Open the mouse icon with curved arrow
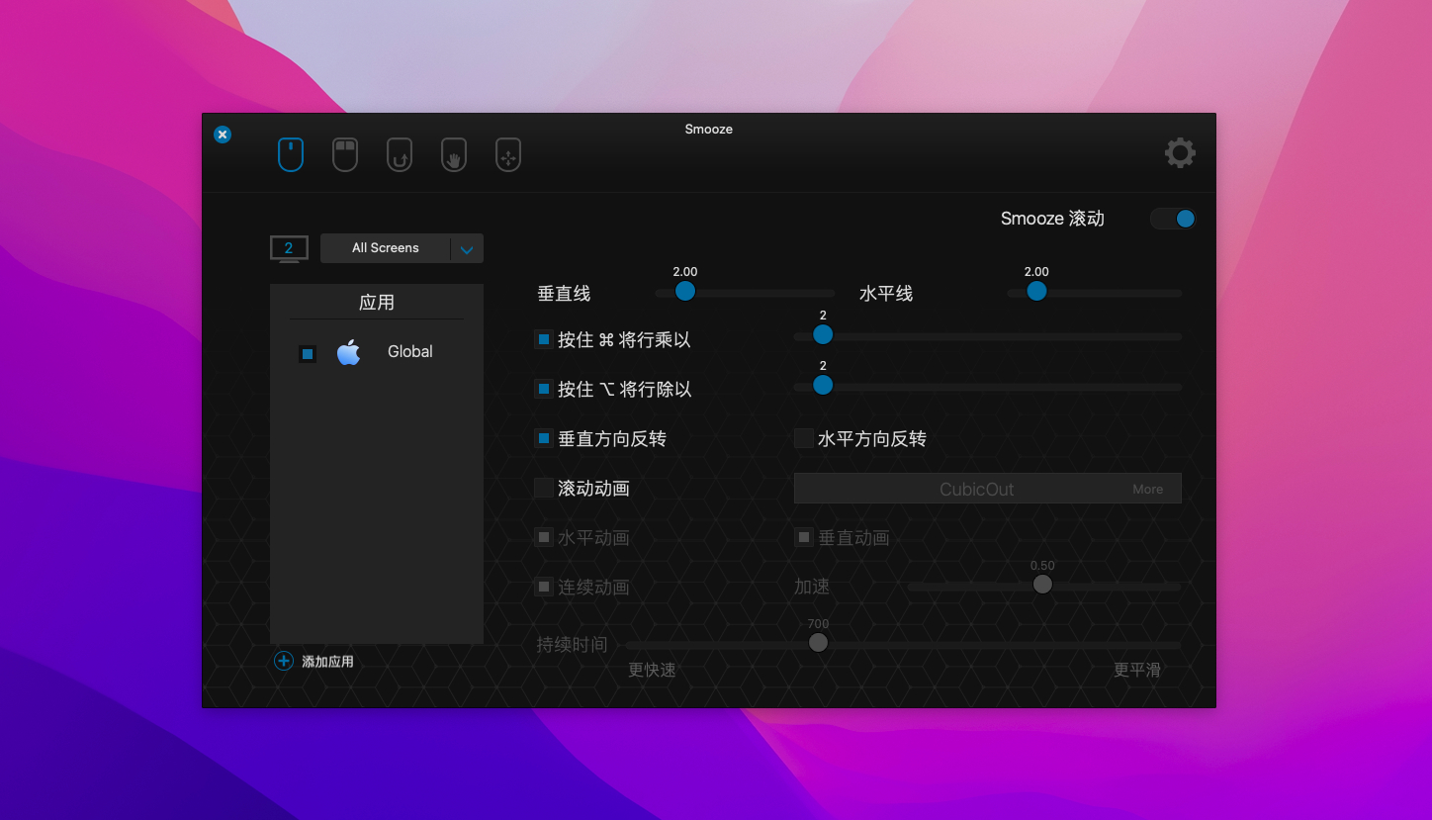This screenshot has width=1432, height=820. [400, 155]
